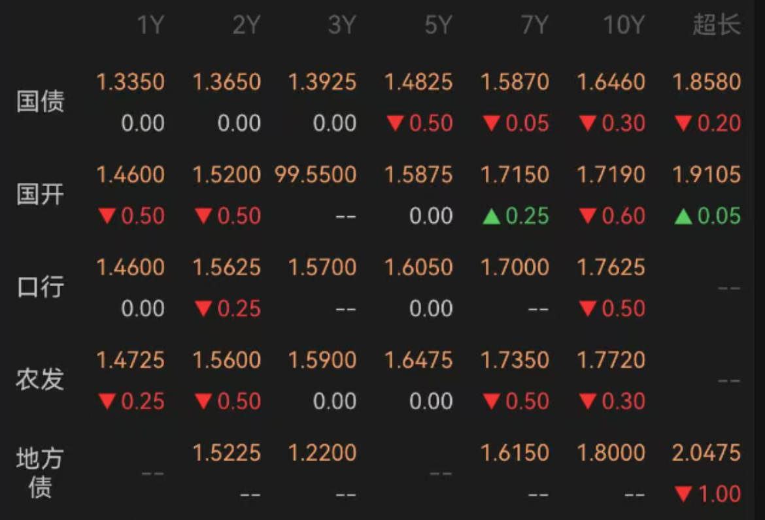Click the 地方债 超长 yield 2.0475
Viewport: 765px width, 520px height.
click(x=706, y=453)
